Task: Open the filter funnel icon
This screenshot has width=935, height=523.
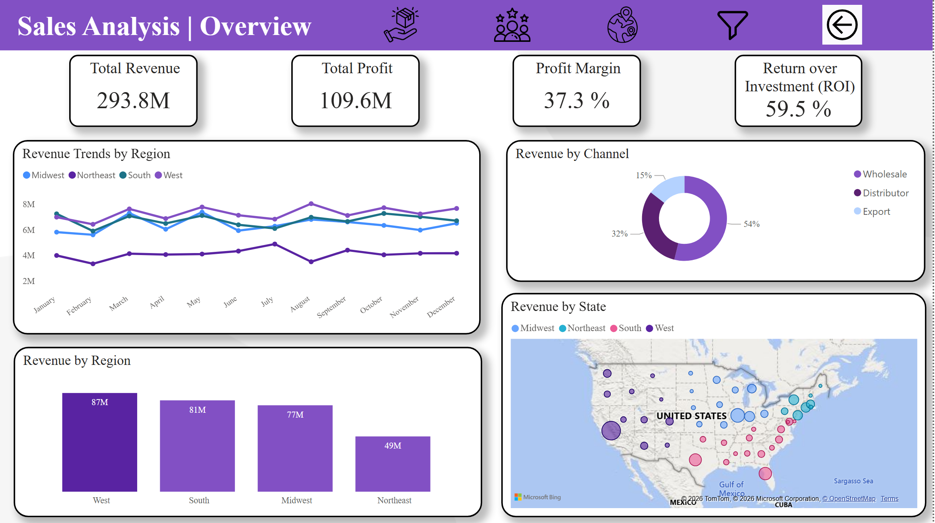Action: point(732,25)
